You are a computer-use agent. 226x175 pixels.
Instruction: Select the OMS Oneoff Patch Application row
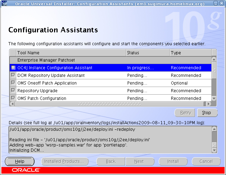click(x=111, y=83)
